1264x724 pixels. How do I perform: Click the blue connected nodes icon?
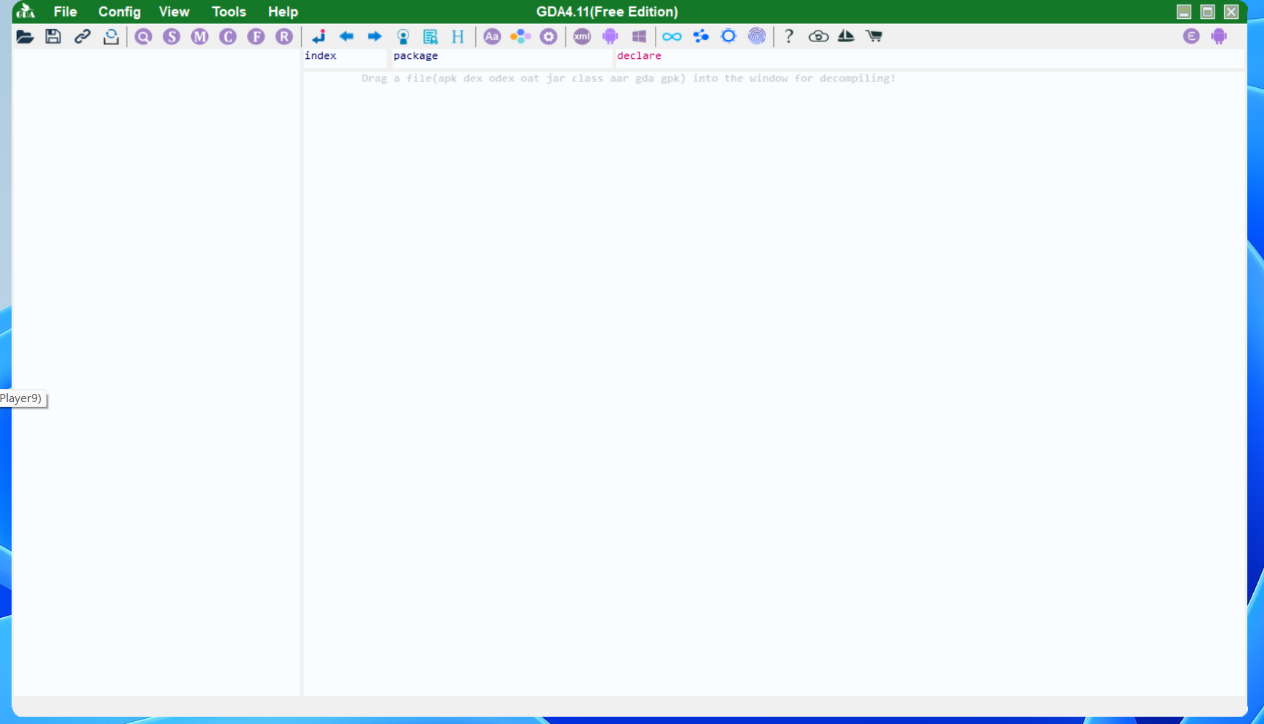pyautogui.click(x=701, y=36)
